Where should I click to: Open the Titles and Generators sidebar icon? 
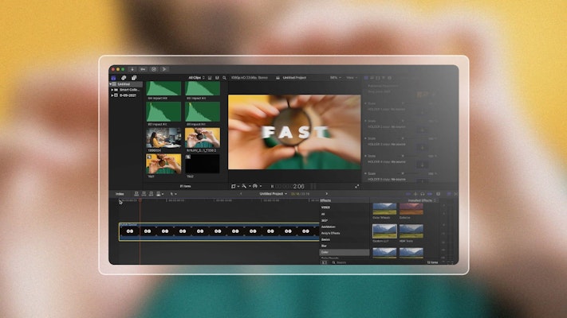click(x=134, y=77)
